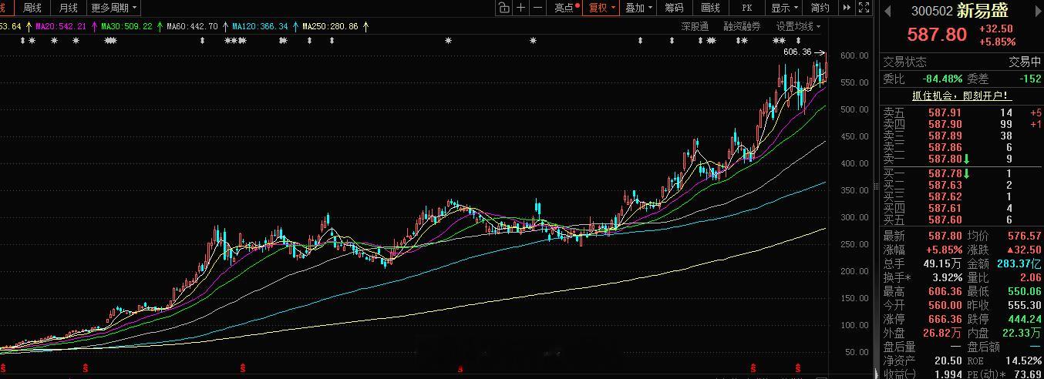The height and width of the screenshot is (379, 1044).
Task: Click the 606.36 high price marker
Action: pyautogui.click(x=797, y=52)
